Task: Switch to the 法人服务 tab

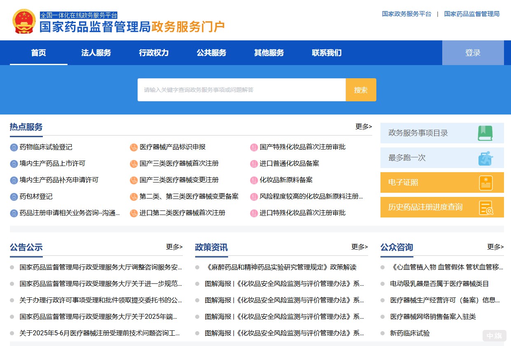Action: click(96, 53)
